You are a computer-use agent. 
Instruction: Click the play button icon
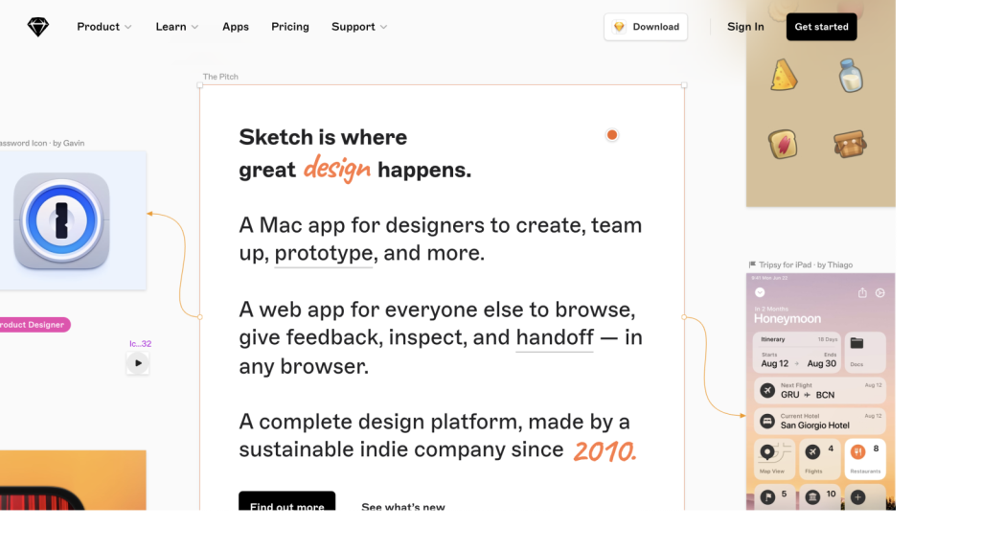138,363
